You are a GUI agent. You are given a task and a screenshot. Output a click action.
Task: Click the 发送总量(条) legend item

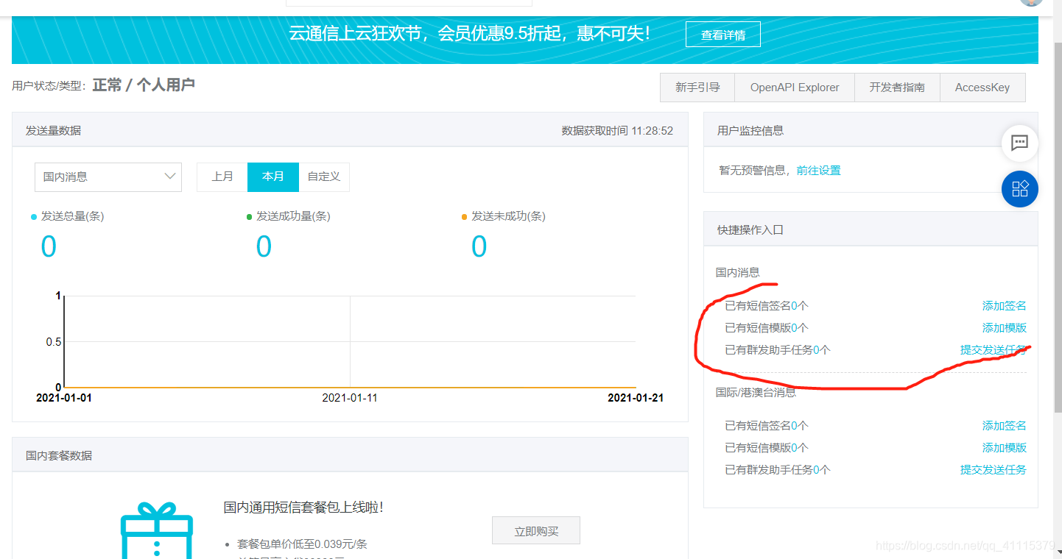click(x=67, y=216)
